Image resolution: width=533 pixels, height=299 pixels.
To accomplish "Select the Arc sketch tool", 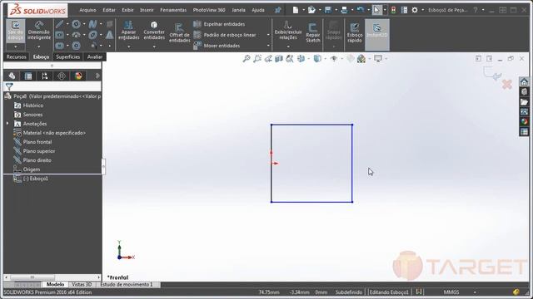I will point(76,35).
